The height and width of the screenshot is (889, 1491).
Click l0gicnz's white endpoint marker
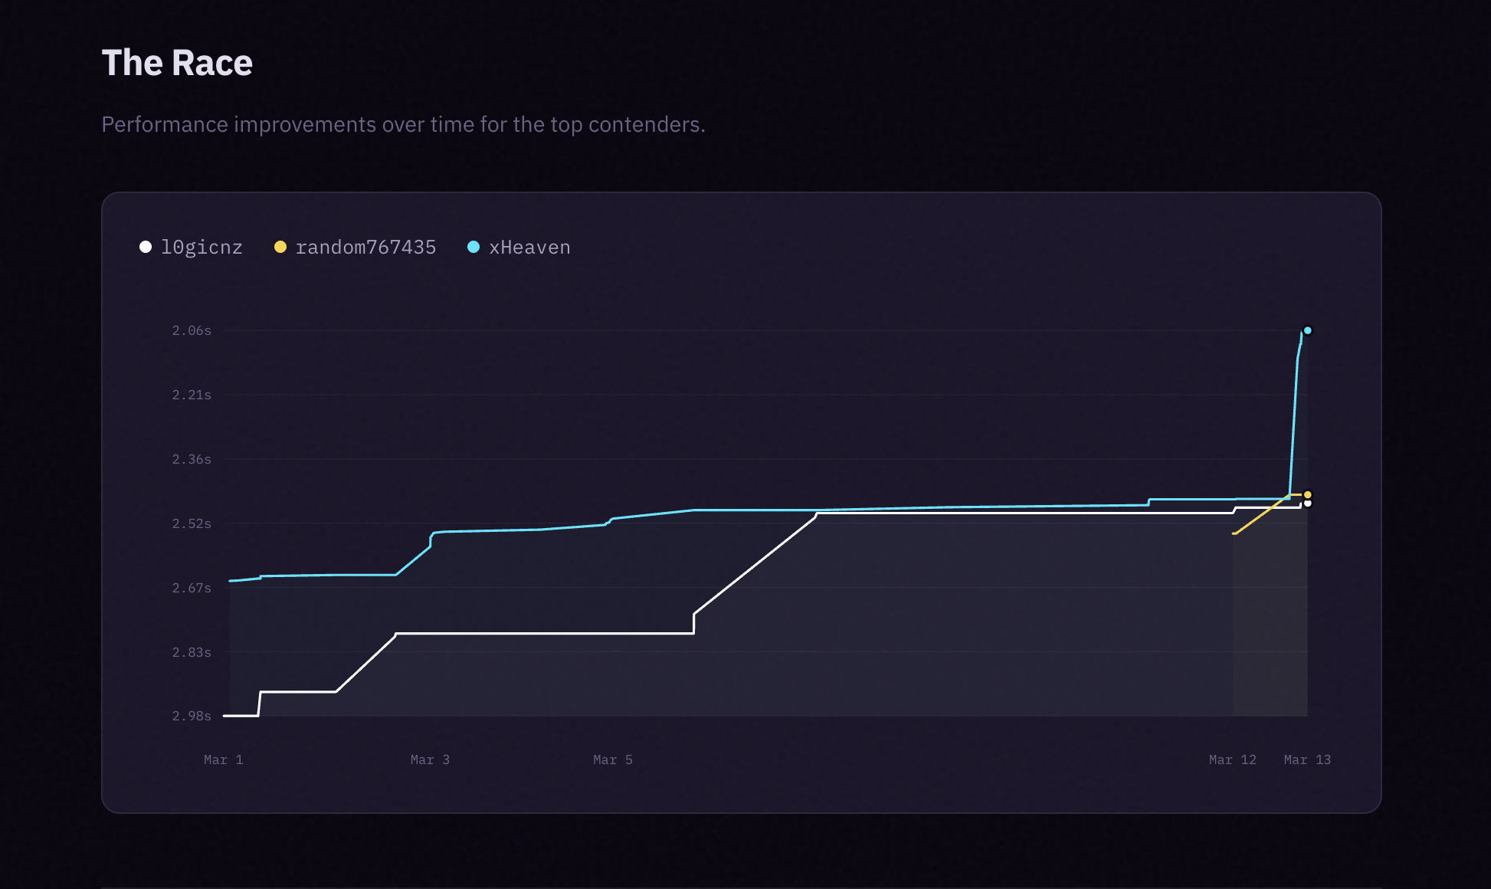(x=1308, y=504)
